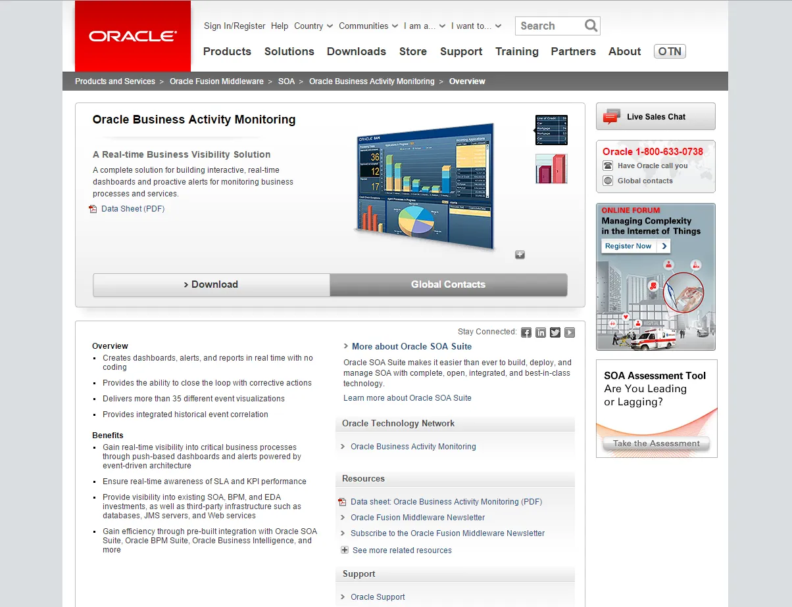The height and width of the screenshot is (607, 792).
Task: Click the main BAM dashboard screenshot
Action: point(426,187)
